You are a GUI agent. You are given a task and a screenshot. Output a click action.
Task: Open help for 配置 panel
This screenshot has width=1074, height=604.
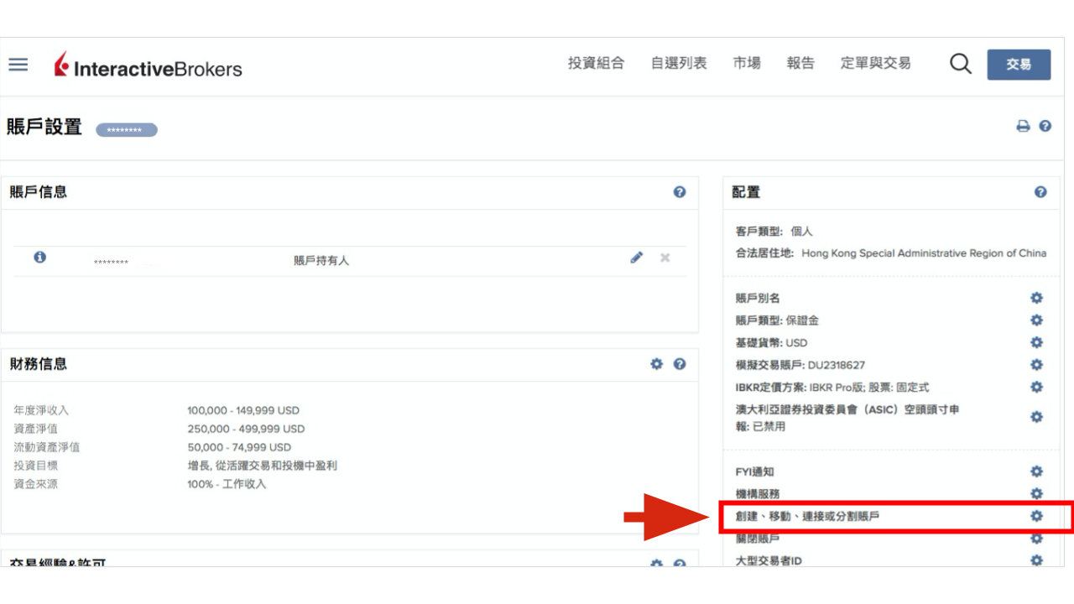(1040, 192)
